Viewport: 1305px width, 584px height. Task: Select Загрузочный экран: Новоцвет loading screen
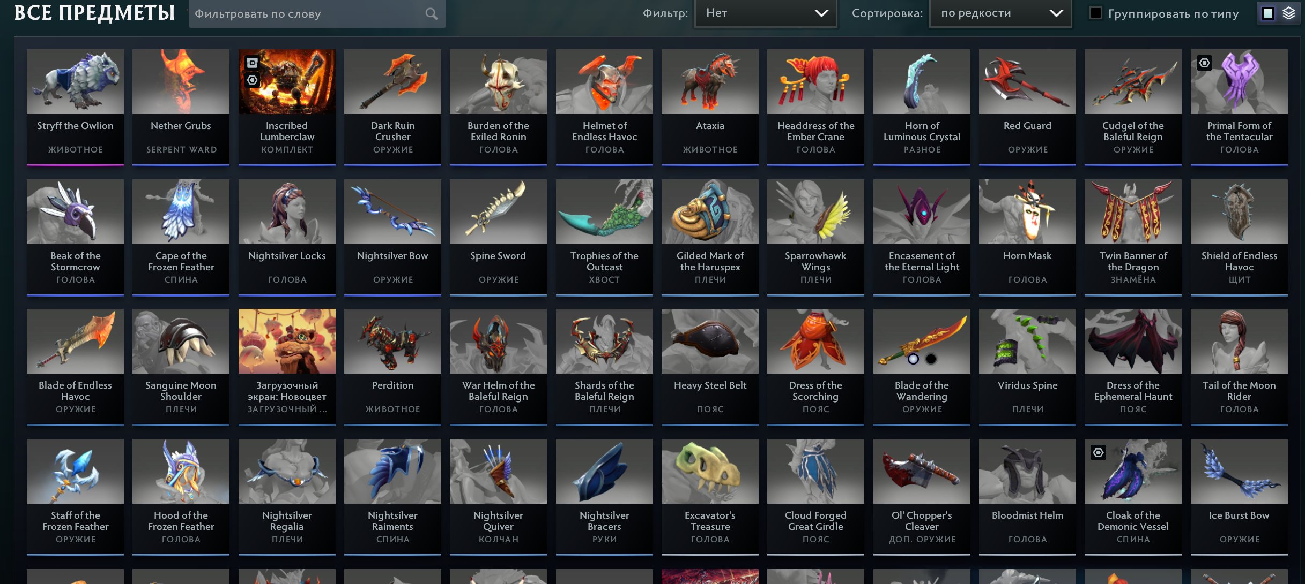click(x=287, y=367)
